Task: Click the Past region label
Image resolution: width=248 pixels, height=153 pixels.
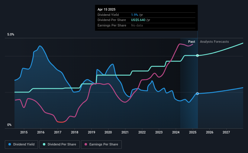Action: [x=192, y=42]
